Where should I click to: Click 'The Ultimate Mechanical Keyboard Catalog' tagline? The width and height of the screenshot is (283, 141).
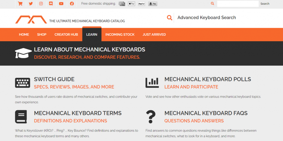pyautogui.click(x=87, y=21)
